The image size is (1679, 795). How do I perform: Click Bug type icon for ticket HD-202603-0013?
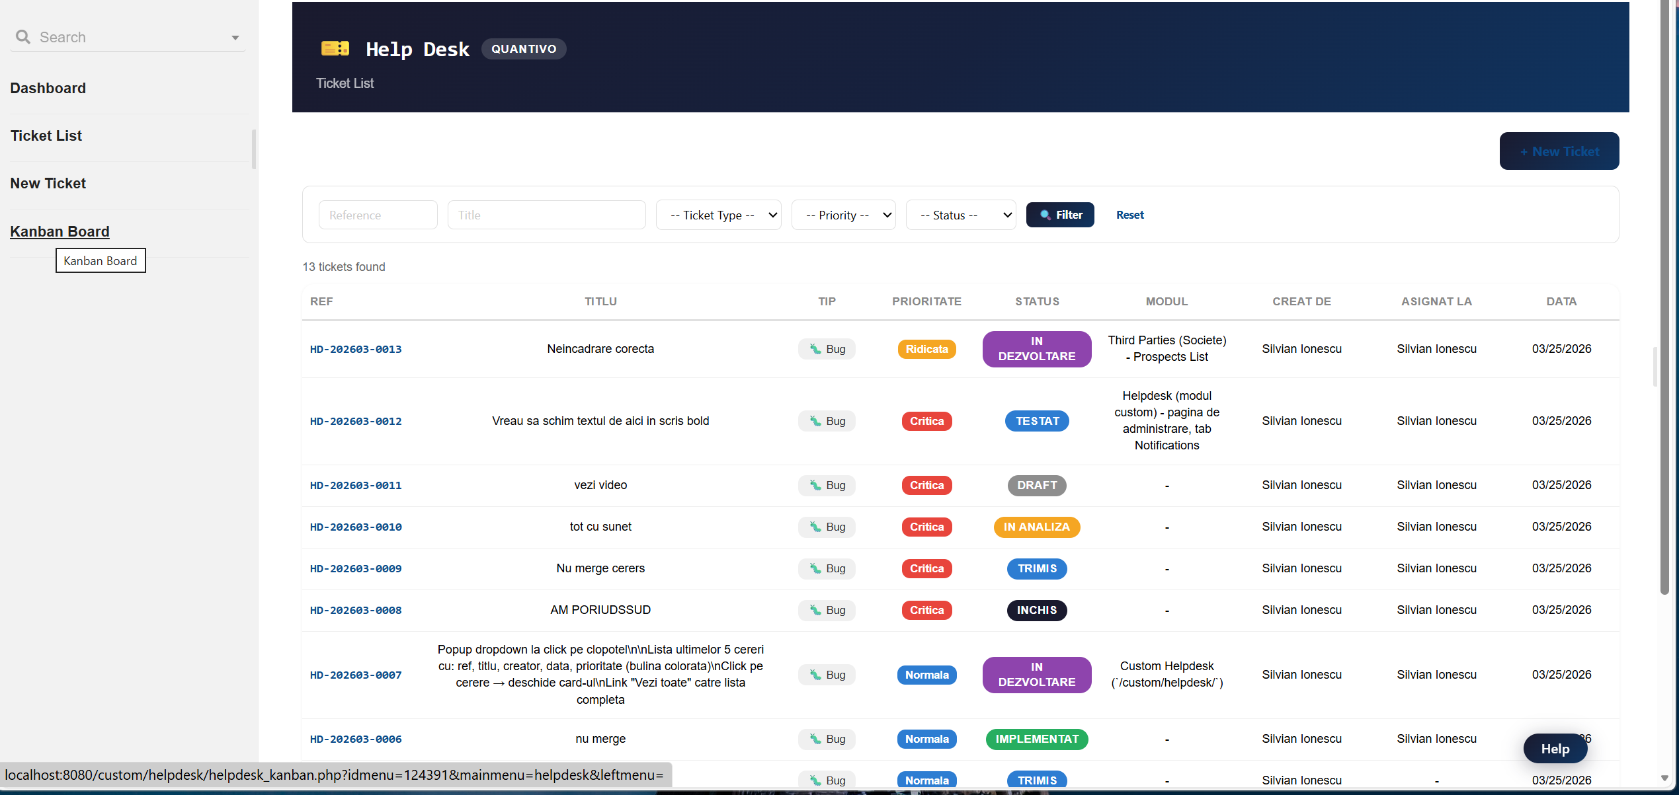pos(815,349)
